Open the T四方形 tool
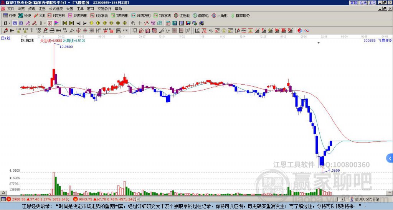This screenshot has width=393, height=210. click(120, 15)
